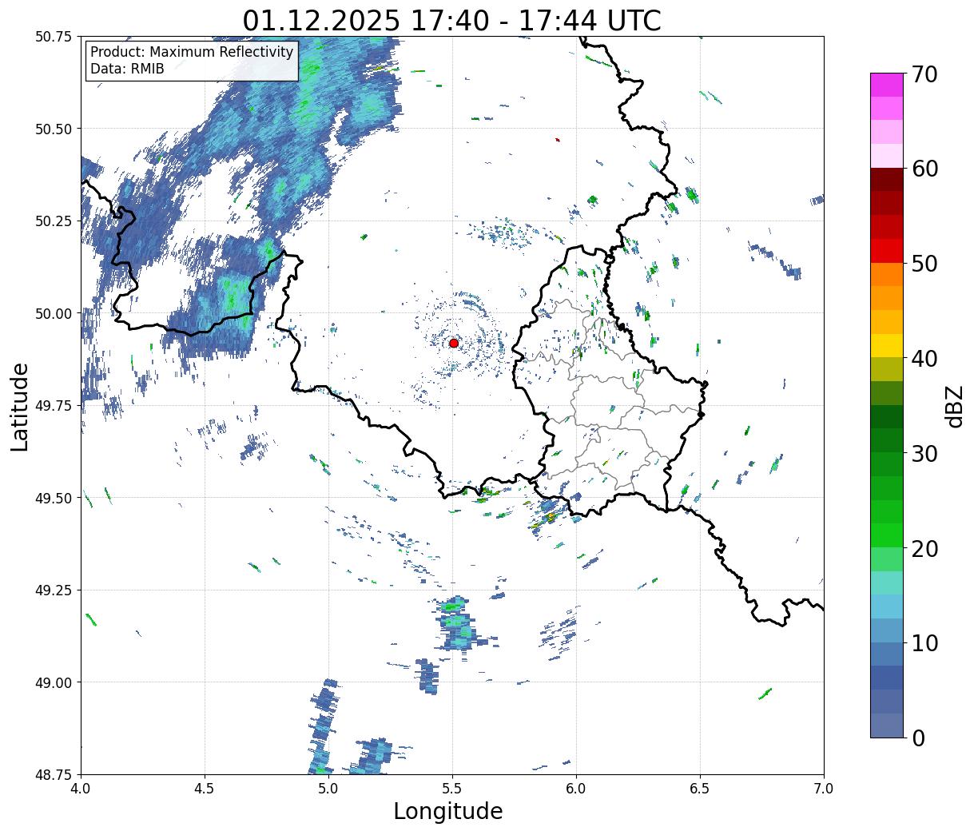The image size is (974, 831).
Task: Click the latitude tick label '49.00'
Action: pos(53,682)
